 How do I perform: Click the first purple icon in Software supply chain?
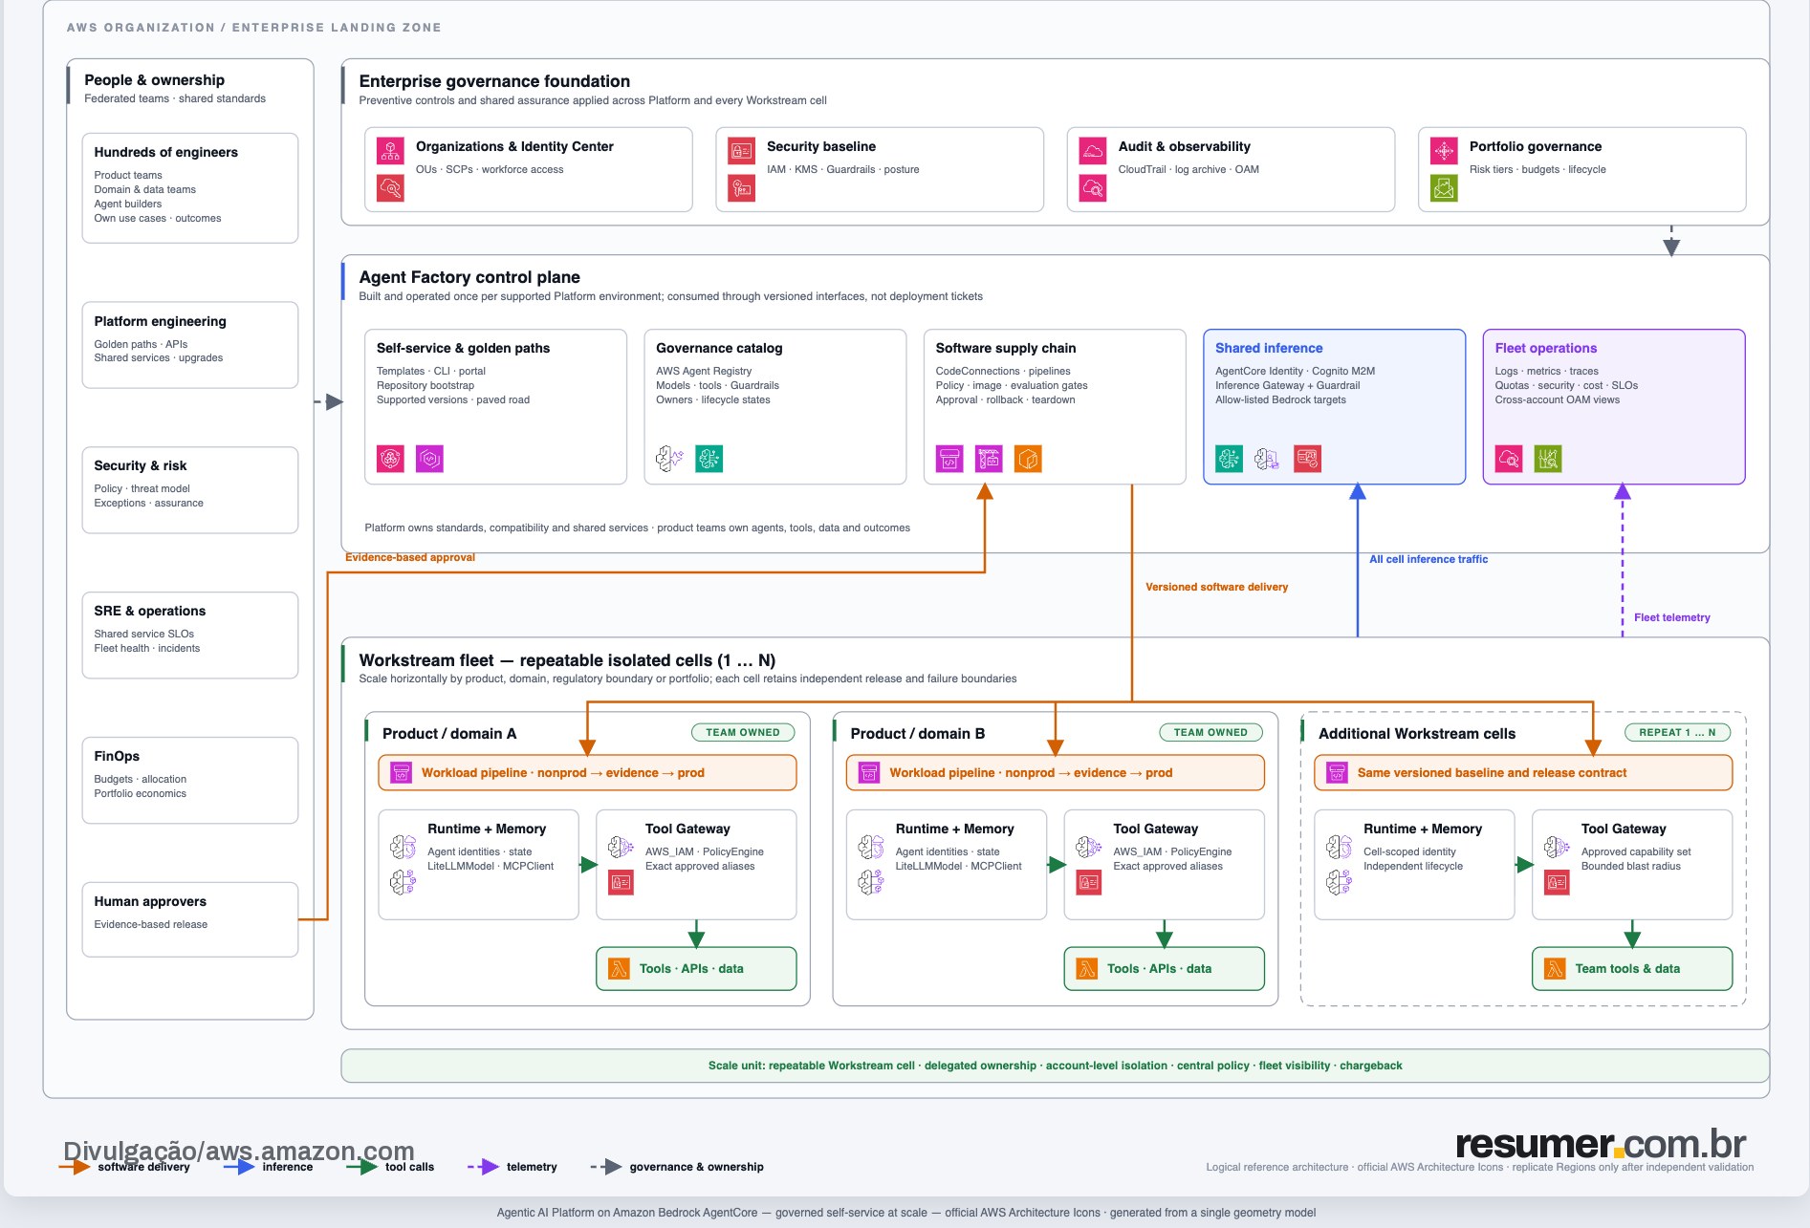point(949,459)
